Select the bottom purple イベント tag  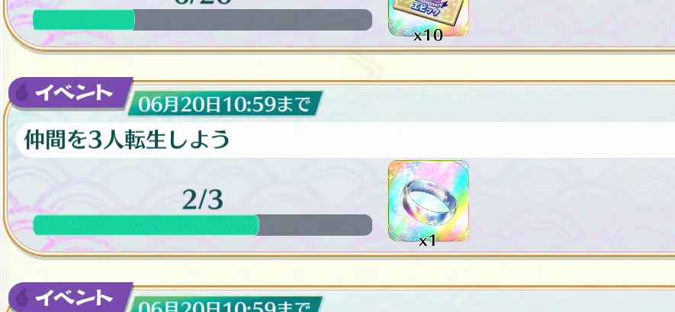tap(70, 298)
